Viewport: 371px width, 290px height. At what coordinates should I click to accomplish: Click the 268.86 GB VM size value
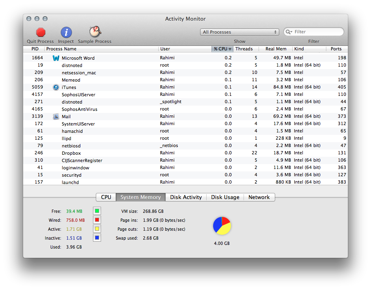[x=153, y=211]
